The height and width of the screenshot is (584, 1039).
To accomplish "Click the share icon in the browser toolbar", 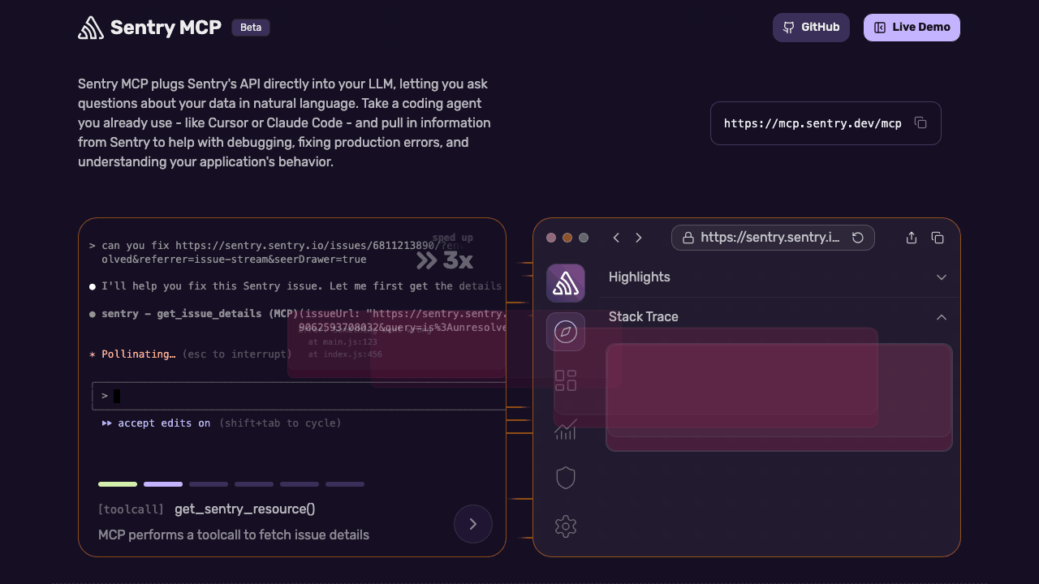I will point(912,238).
